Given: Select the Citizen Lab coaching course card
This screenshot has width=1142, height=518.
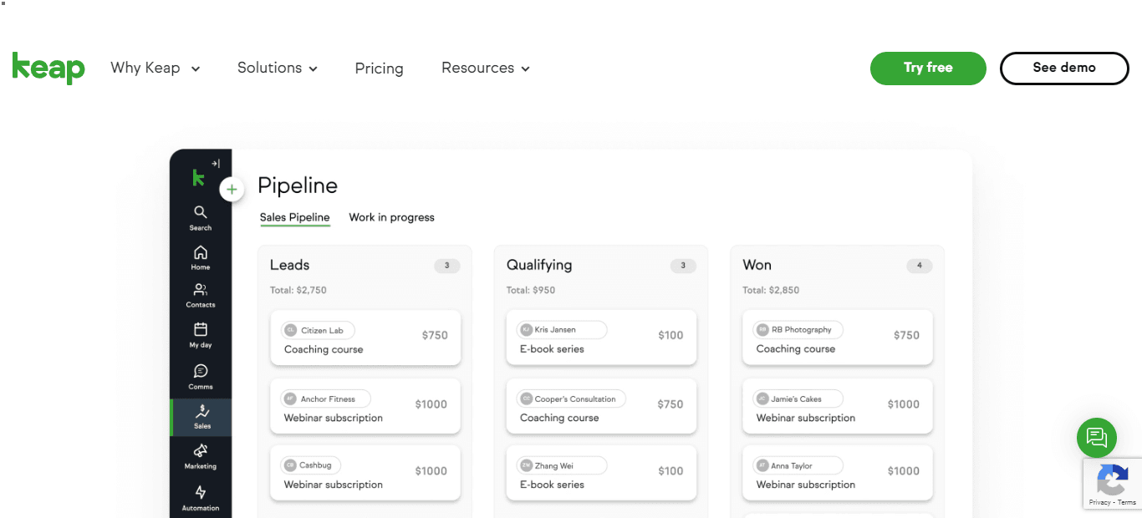Looking at the screenshot, I should click(x=365, y=338).
